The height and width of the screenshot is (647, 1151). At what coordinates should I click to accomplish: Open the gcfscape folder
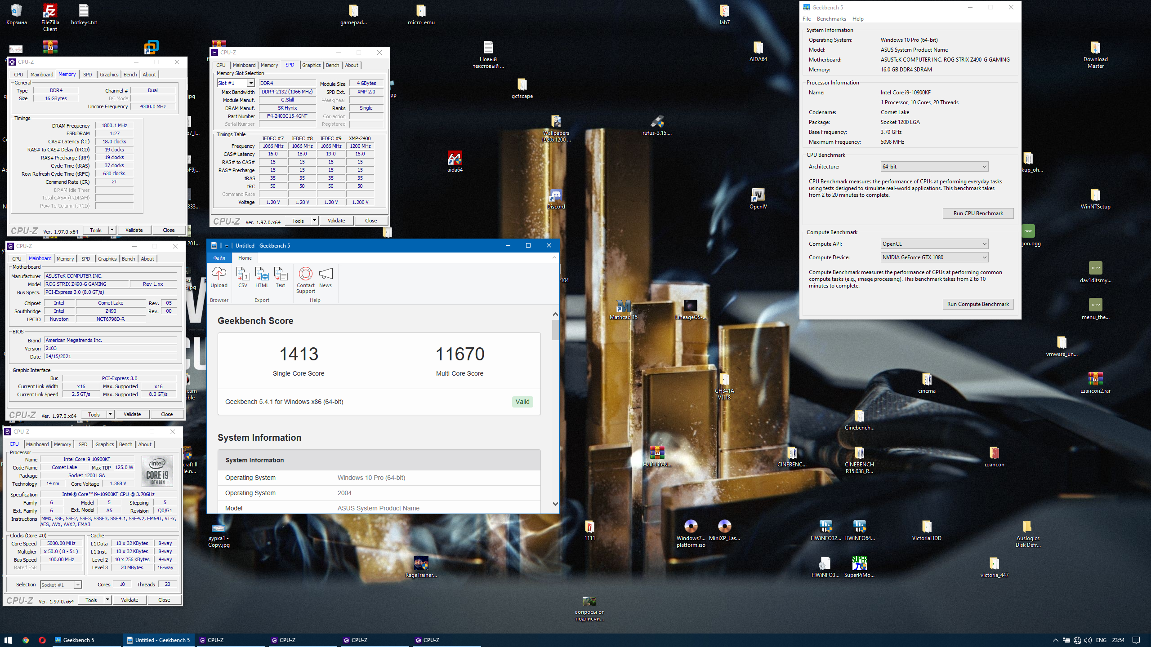tap(522, 88)
